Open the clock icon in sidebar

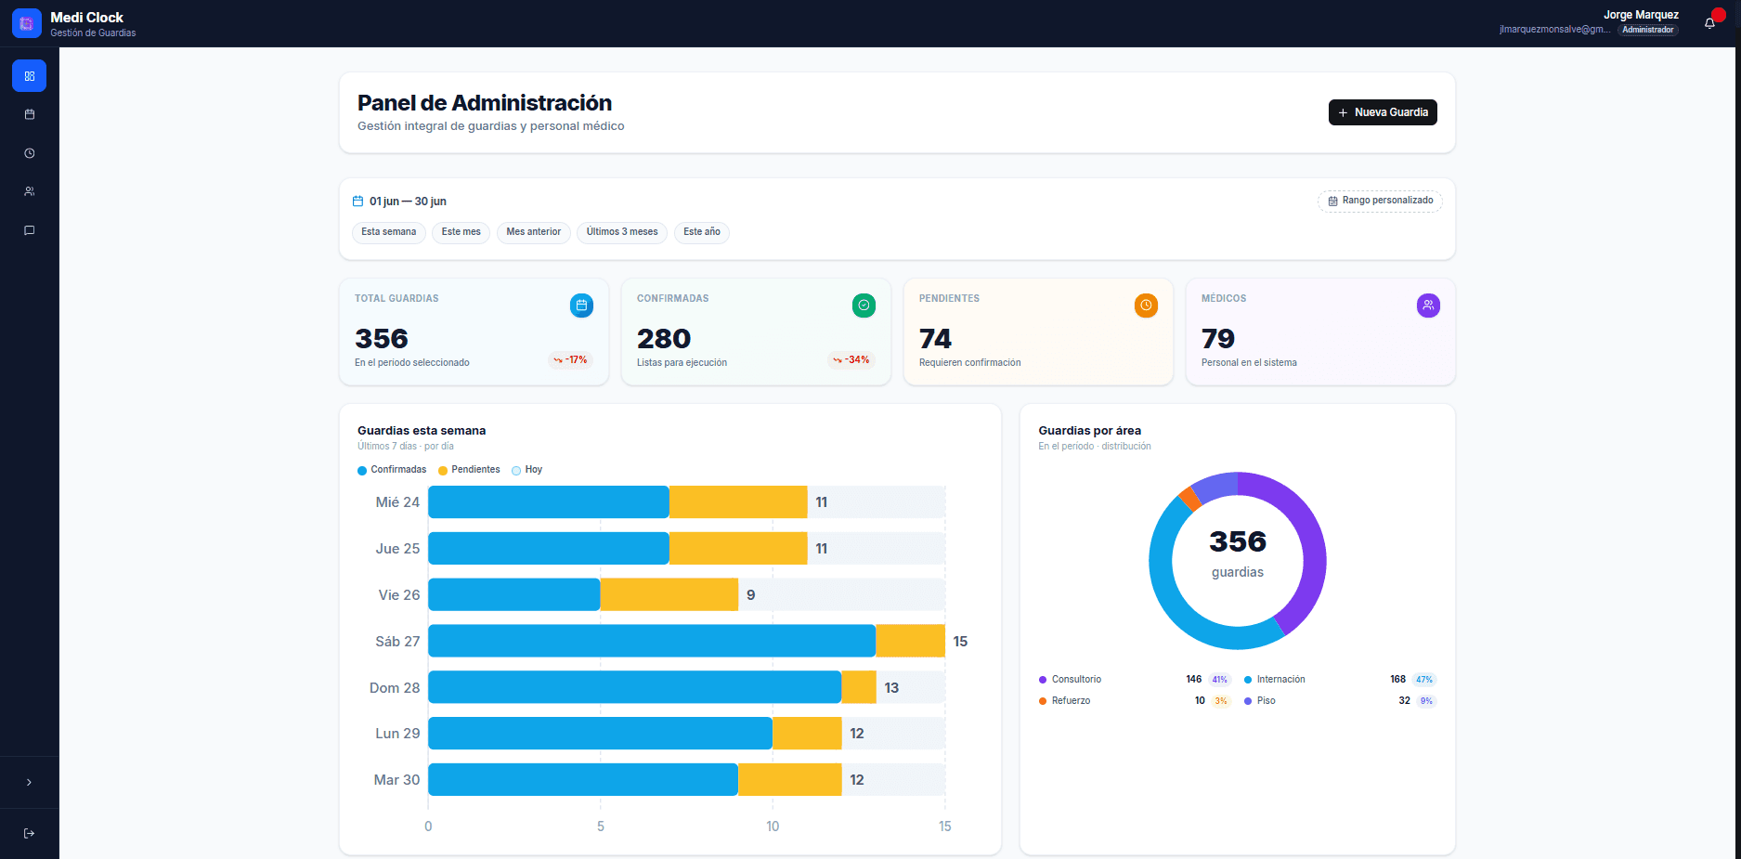pos(29,153)
